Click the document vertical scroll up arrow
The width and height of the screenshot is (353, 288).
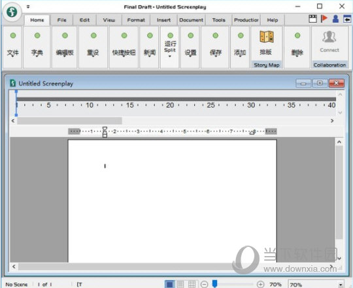339,142
